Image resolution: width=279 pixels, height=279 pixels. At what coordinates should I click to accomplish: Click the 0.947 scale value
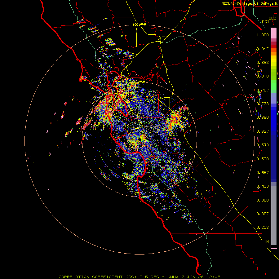[x=263, y=49]
